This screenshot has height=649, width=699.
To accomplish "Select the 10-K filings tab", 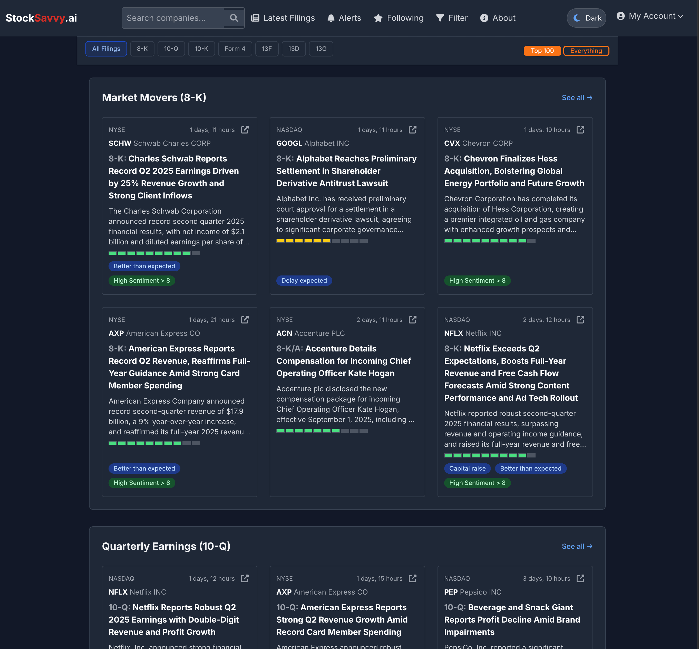I will [201, 49].
